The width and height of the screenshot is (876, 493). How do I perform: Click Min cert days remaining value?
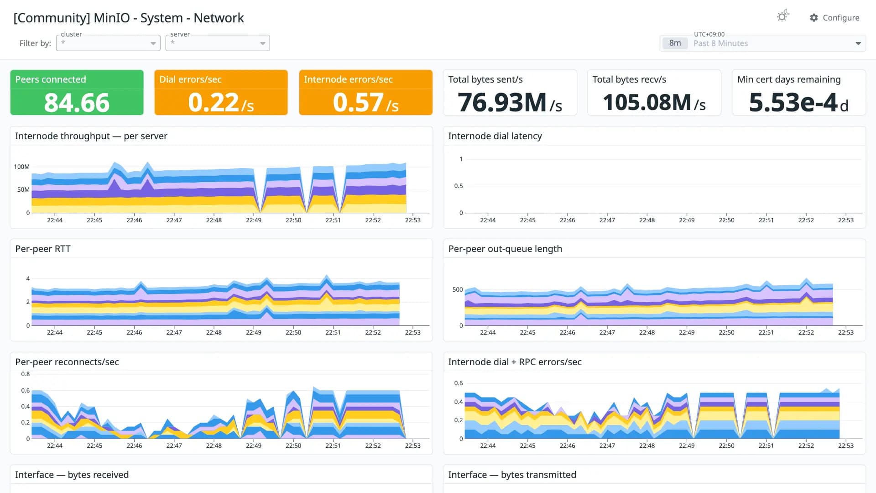point(799,102)
